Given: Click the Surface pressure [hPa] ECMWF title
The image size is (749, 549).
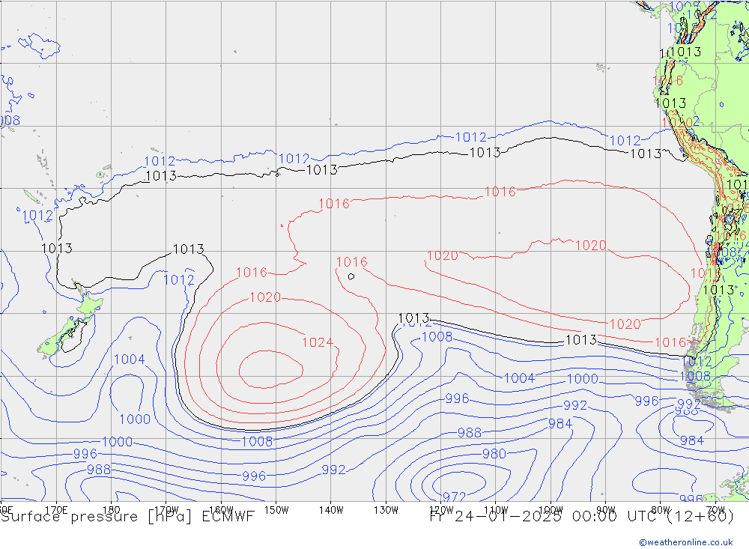Looking at the screenshot, I should pyautogui.click(x=127, y=517).
